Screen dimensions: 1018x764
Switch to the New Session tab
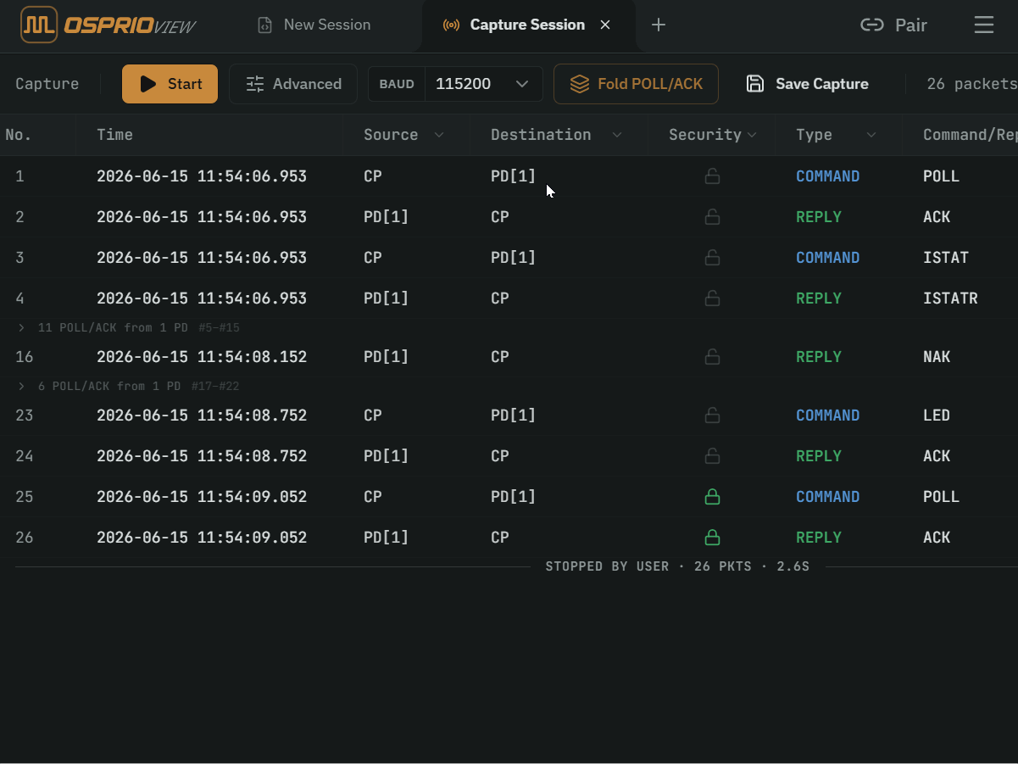(314, 25)
